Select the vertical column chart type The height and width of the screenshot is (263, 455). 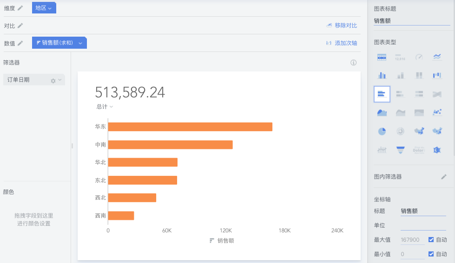tap(382, 75)
